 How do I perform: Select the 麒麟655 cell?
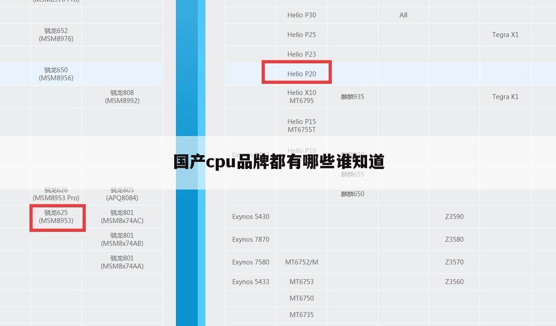click(352, 174)
